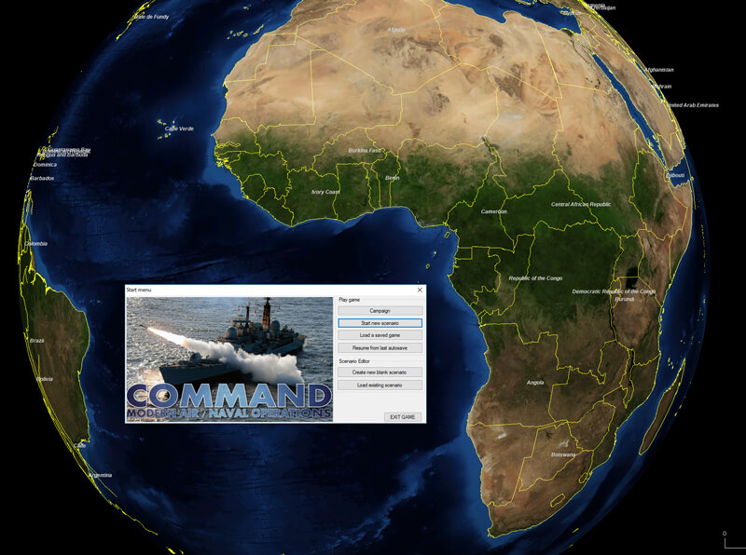Viewport: 746px width, 555px height.
Task: Click the EXIT GAME button
Action: tap(403, 417)
